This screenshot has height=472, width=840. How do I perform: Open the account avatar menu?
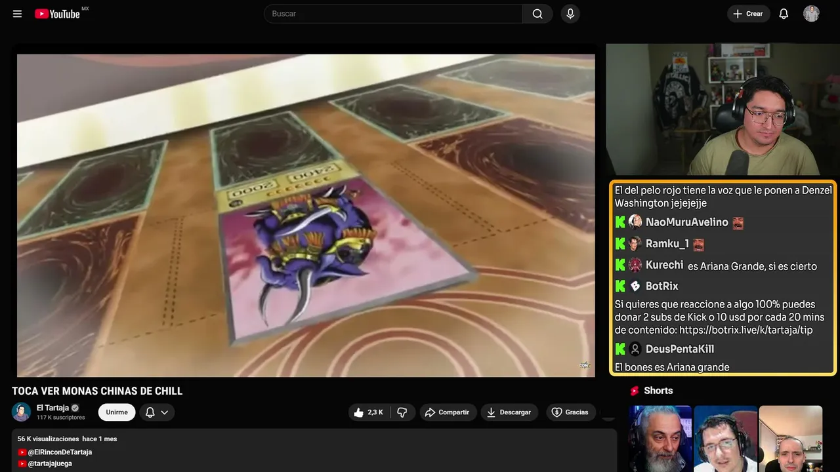[811, 14]
